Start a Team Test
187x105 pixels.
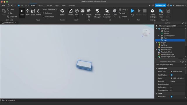point(161,13)
